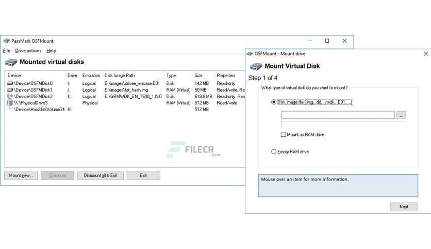The height and width of the screenshot is (249, 431).
Task: Click the Mount Virtual Disk heading icon
Action: (256, 66)
